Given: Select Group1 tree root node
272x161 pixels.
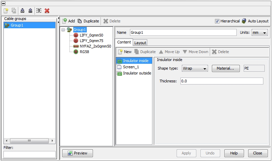Looking at the screenshot, I should [x=79, y=30].
